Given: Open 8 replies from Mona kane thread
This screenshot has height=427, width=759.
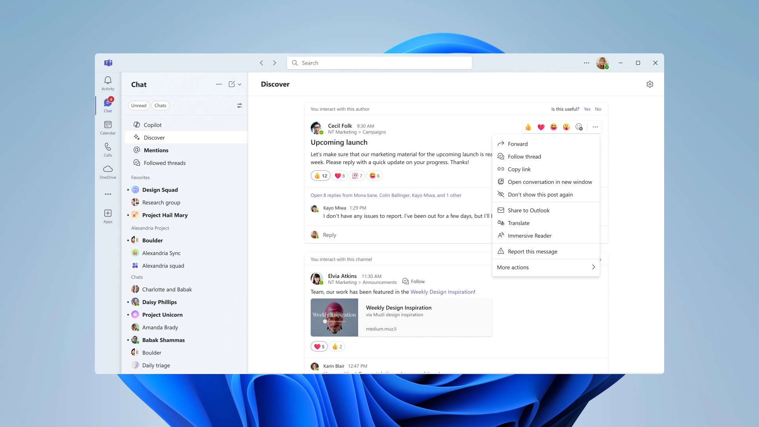Looking at the screenshot, I should (x=386, y=195).
